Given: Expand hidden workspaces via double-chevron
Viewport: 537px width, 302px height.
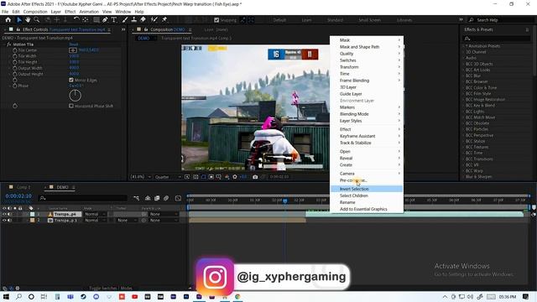Looking at the screenshot, I should [461, 20].
